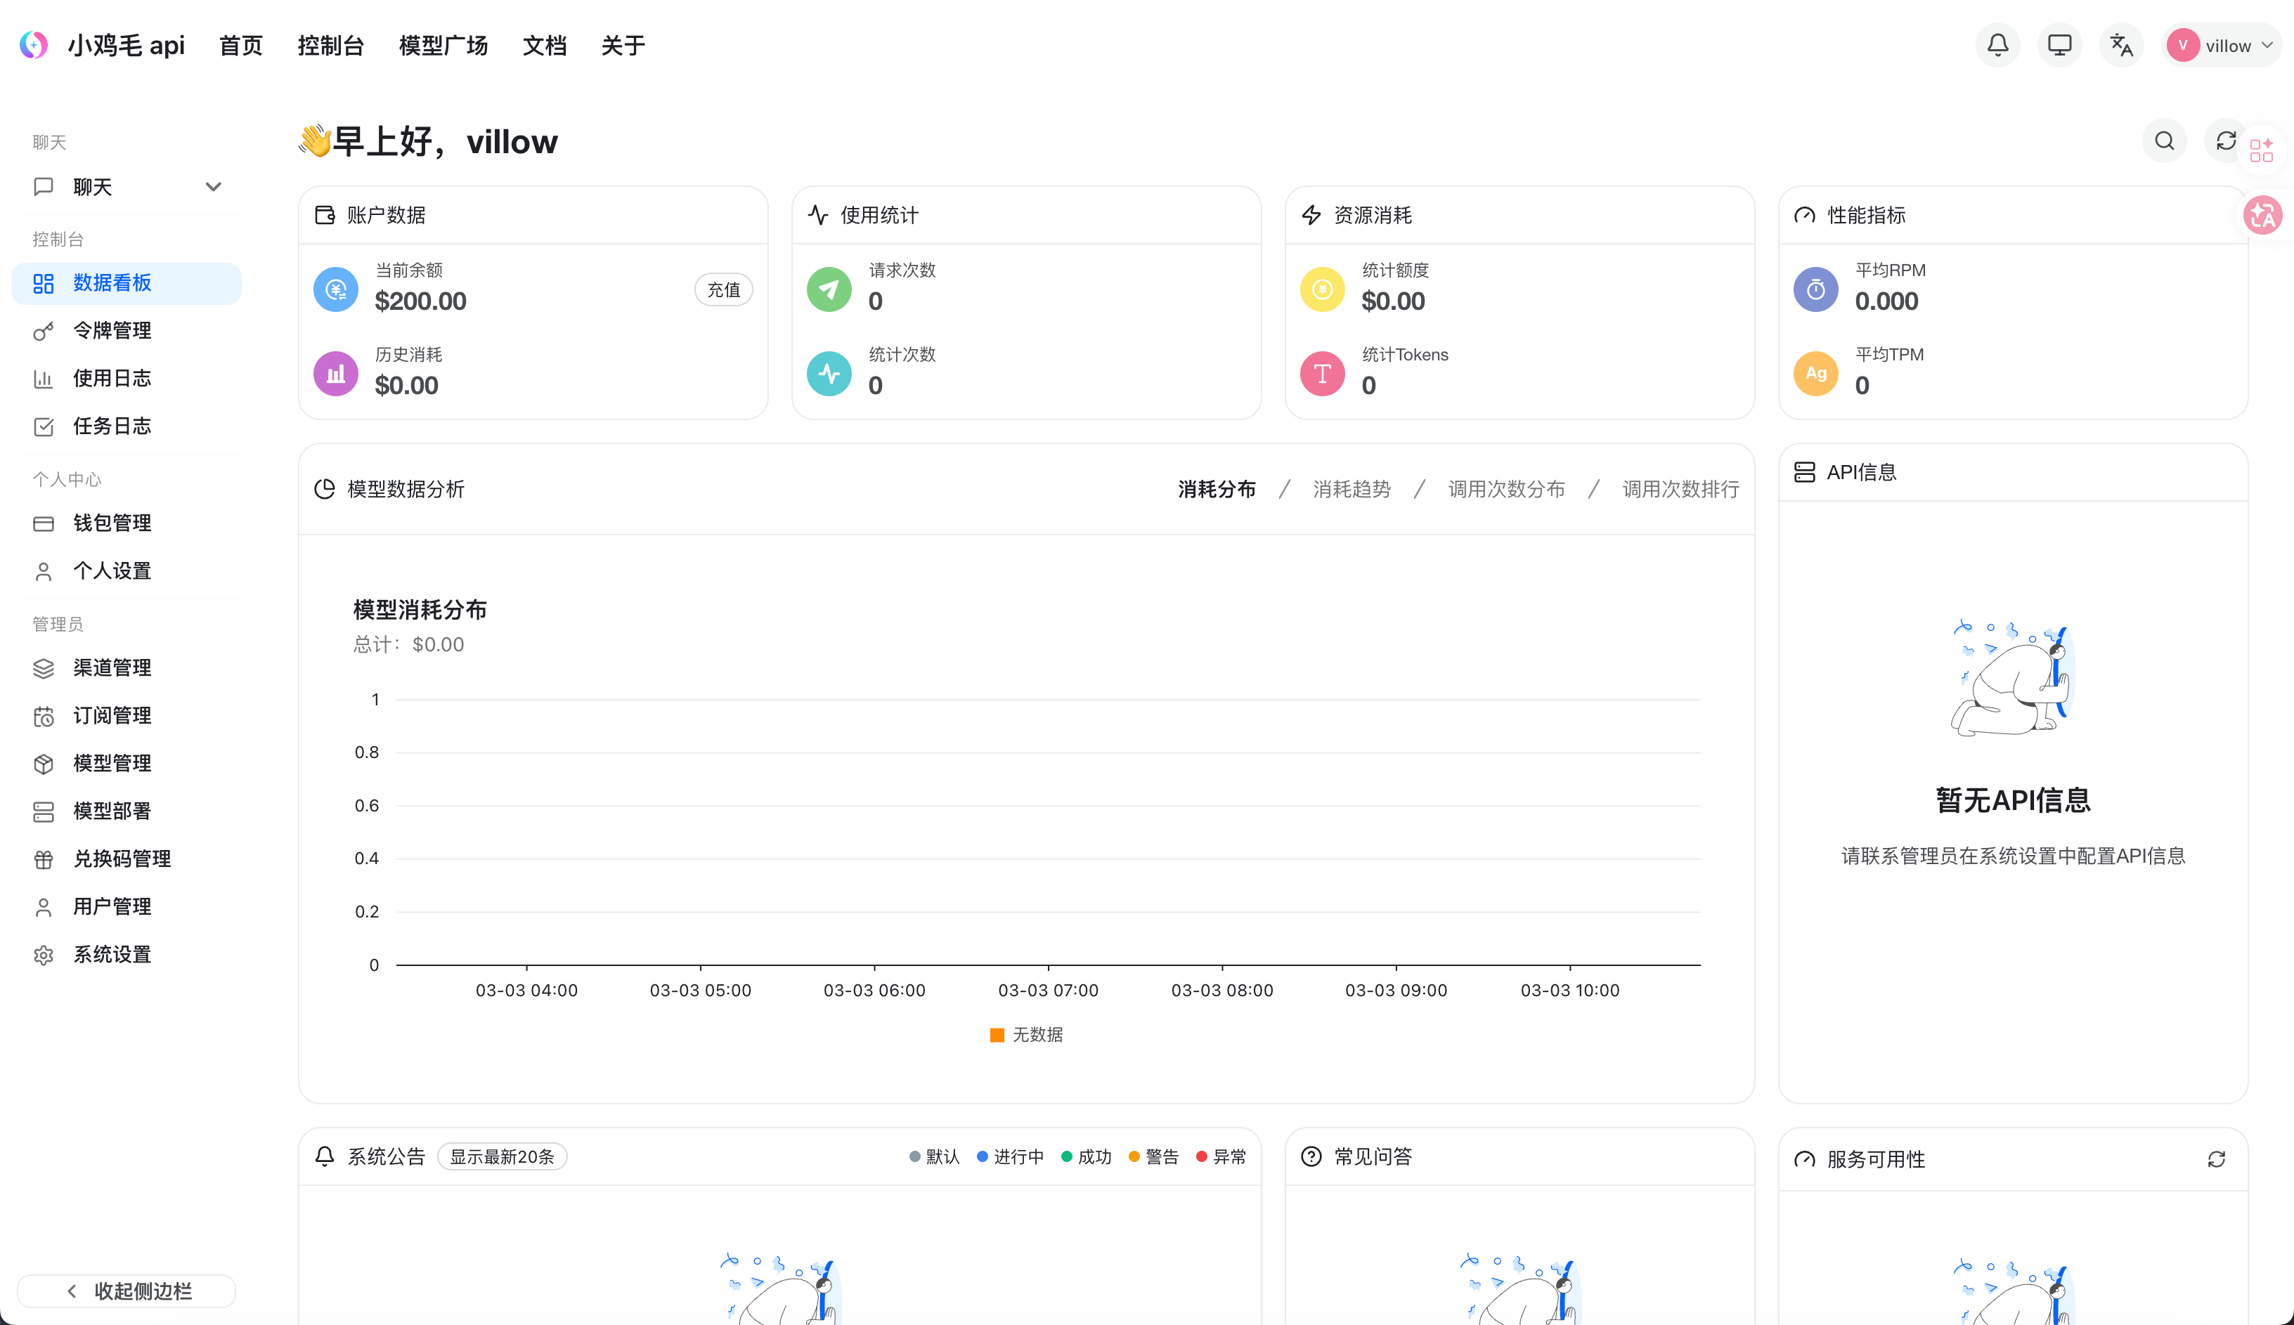Image resolution: width=2294 pixels, height=1325 pixels.
Task: Refresh the 服务可用性 panel
Action: 2217,1158
